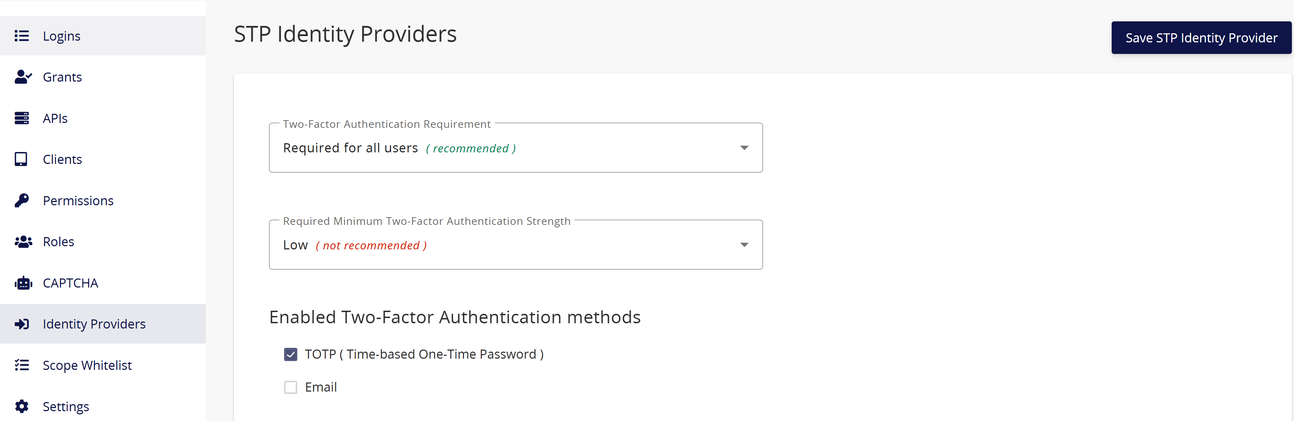Click the Enabled Two-Factor Authentication methods heading
Image resolution: width=1294 pixels, height=421 pixels.
pyautogui.click(x=454, y=317)
